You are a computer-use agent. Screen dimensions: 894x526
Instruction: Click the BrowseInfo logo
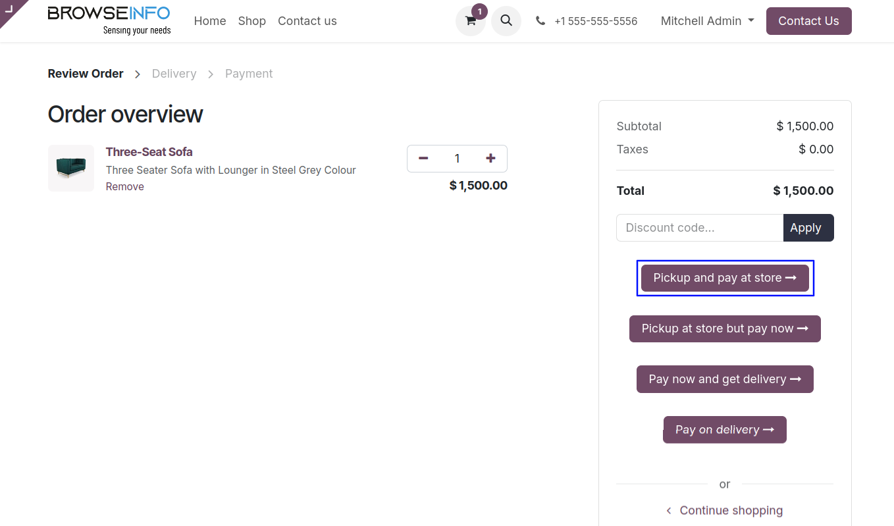[x=109, y=20]
